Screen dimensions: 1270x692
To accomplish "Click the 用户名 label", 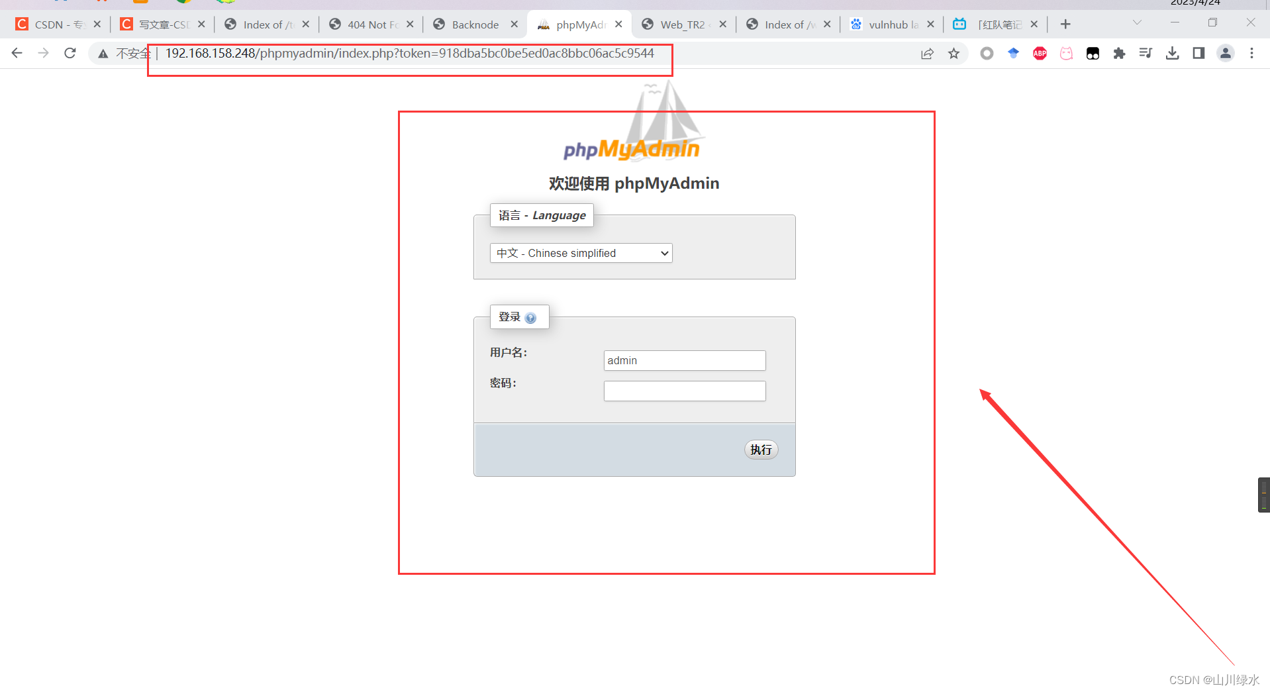I will (509, 352).
